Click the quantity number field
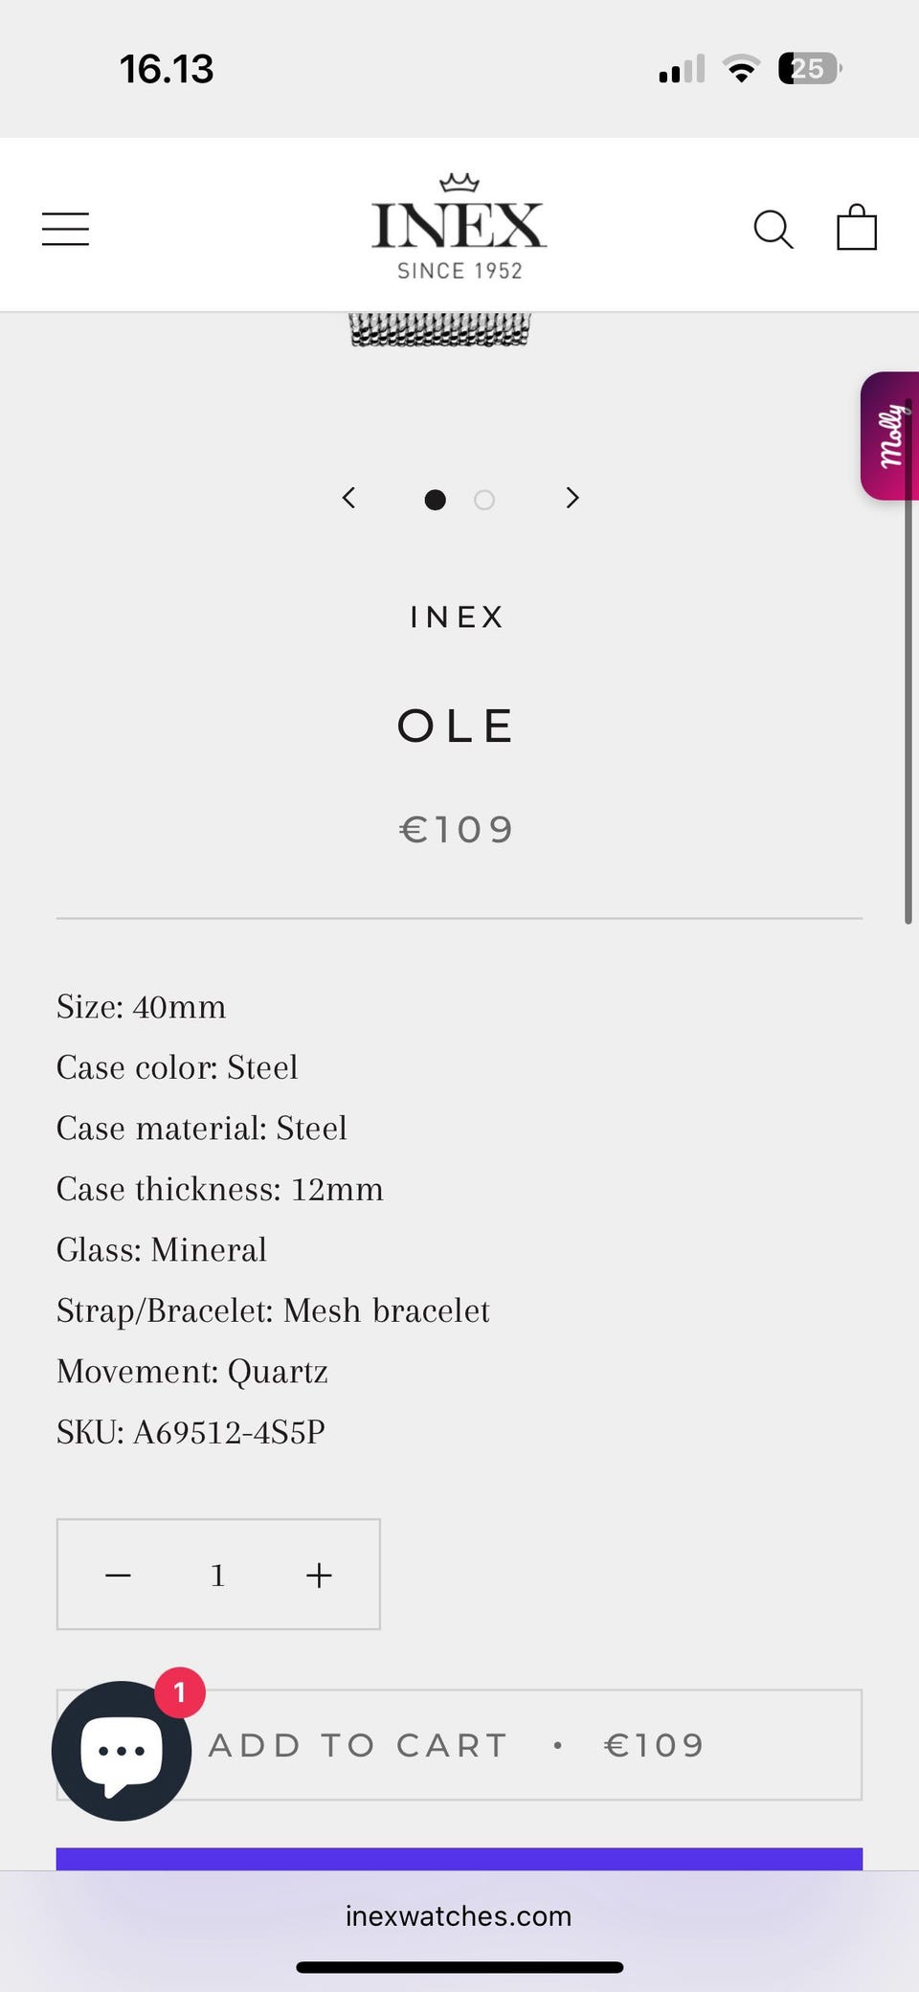This screenshot has width=919, height=1992. point(218,1575)
